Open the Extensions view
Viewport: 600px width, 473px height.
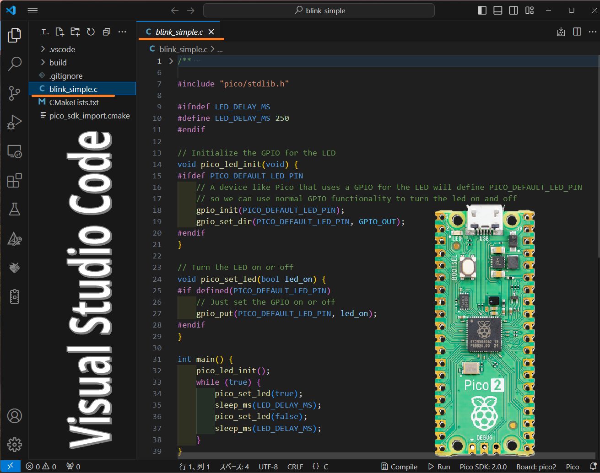coord(15,181)
